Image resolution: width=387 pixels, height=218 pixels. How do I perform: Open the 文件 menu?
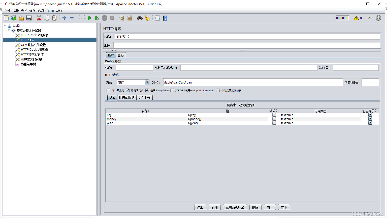(x=7, y=11)
